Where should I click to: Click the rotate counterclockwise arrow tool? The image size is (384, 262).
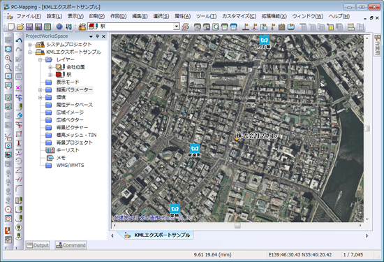19,161
